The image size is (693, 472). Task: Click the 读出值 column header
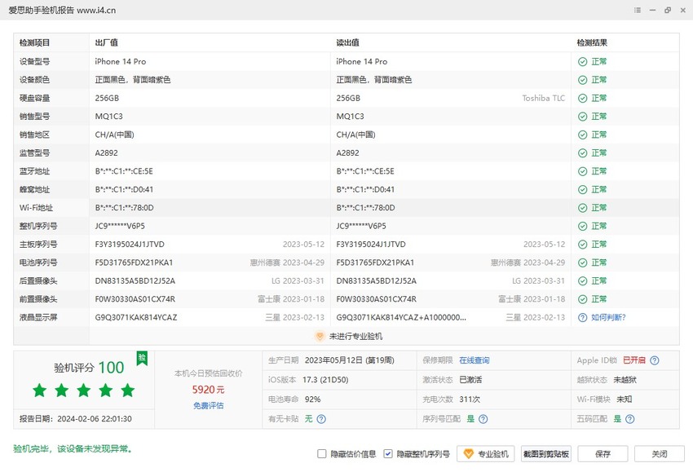[348, 43]
